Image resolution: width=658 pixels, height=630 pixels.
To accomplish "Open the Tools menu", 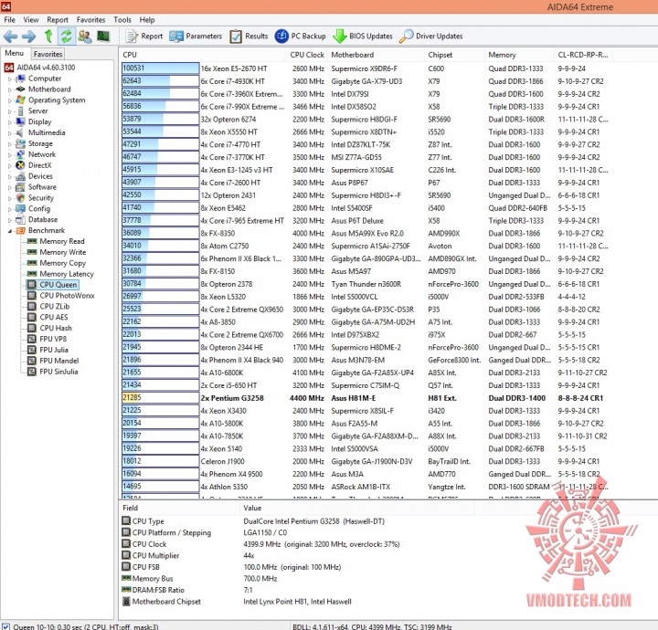I will click(x=122, y=20).
